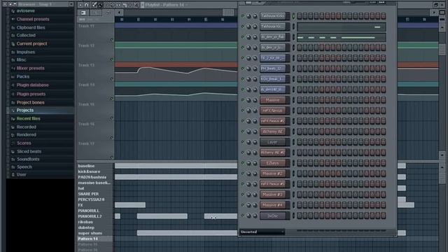The image size is (448, 252).
Task: Click the clip source icon below Playlist toolbar
Action: point(83,13)
